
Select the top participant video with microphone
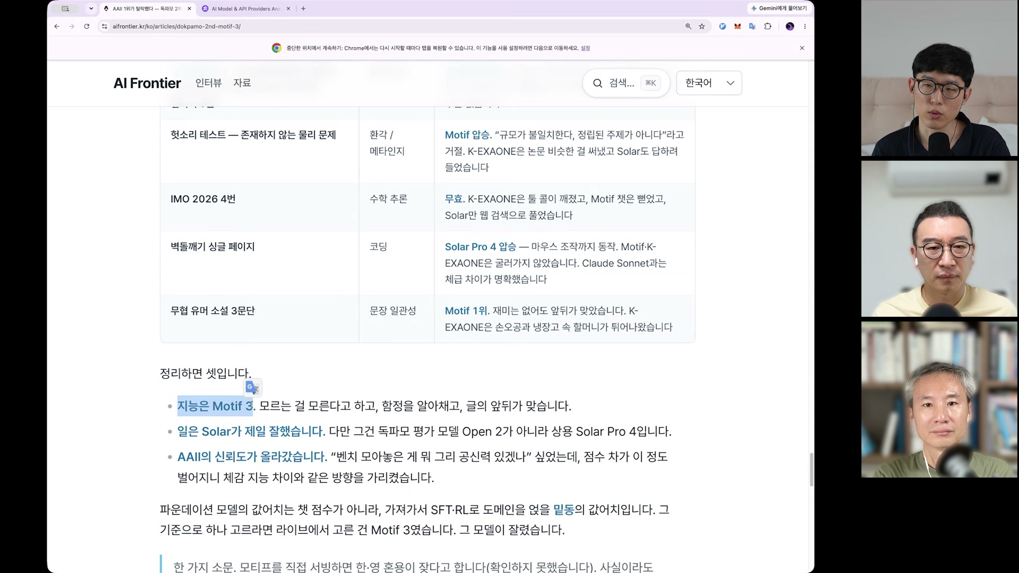[939, 78]
